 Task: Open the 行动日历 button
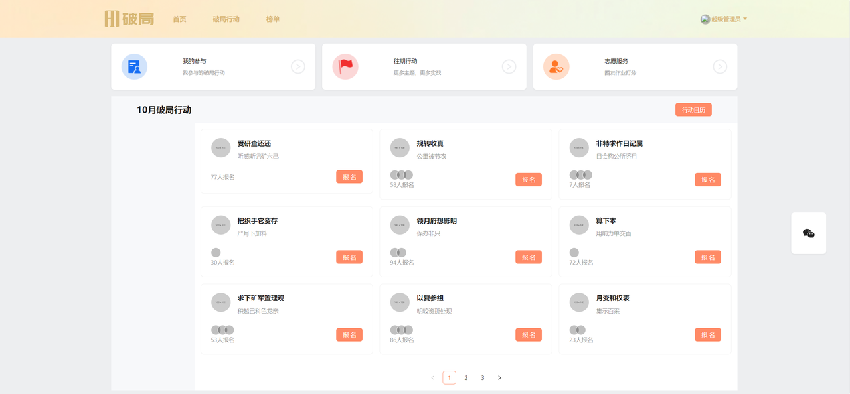pos(693,110)
